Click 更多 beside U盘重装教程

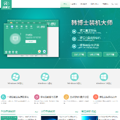click(x=77, y=112)
